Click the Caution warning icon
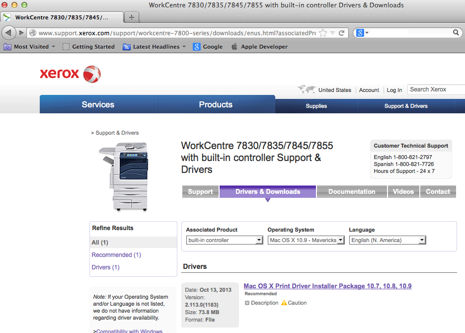The image size is (465, 333). (x=284, y=303)
